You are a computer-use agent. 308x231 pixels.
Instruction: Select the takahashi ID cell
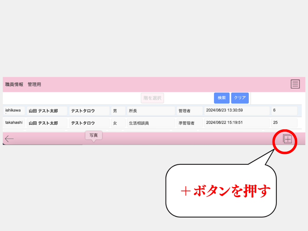pyautogui.click(x=14, y=123)
